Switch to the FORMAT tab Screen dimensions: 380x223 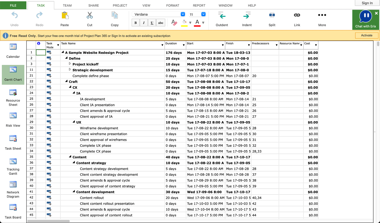(173, 5)
